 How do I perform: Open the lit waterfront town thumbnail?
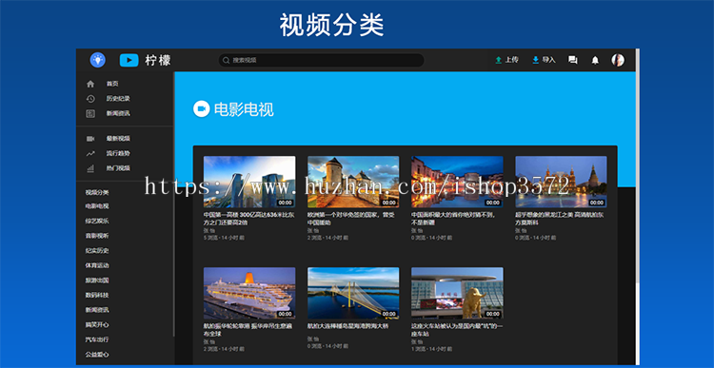457,182
